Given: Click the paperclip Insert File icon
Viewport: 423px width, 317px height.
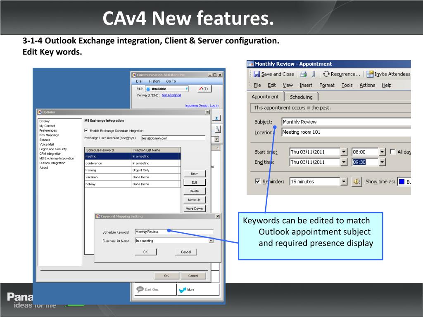Looking at the screenshot, I should pos(314,74).
